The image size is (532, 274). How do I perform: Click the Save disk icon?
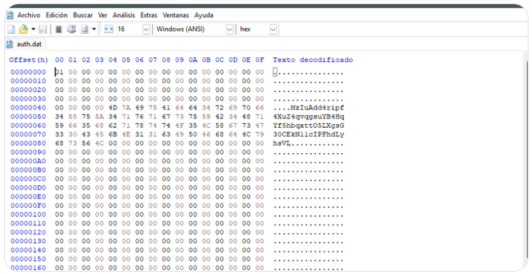[x=43, y=29]
